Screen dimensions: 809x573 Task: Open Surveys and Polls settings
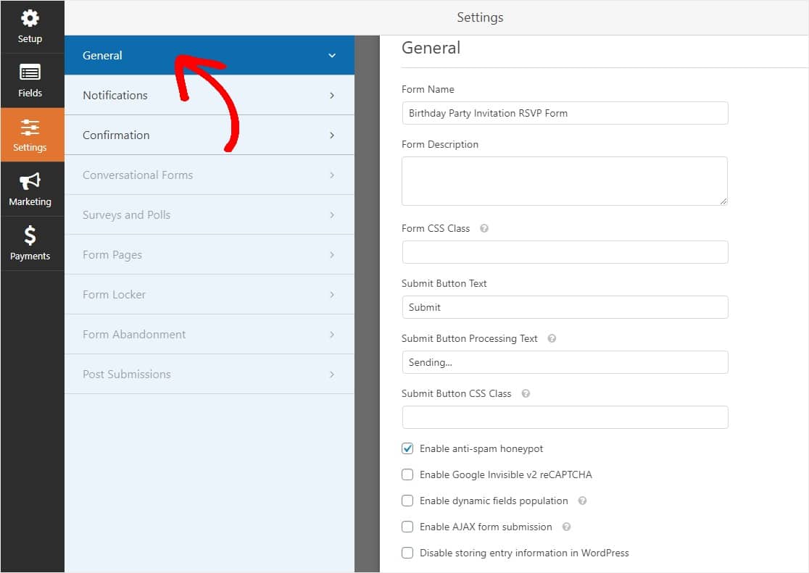(x=126, y=214)
